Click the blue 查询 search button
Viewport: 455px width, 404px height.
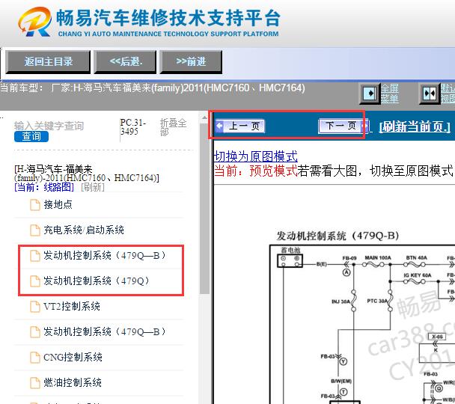pyautogui.click(x=31, y=136)
